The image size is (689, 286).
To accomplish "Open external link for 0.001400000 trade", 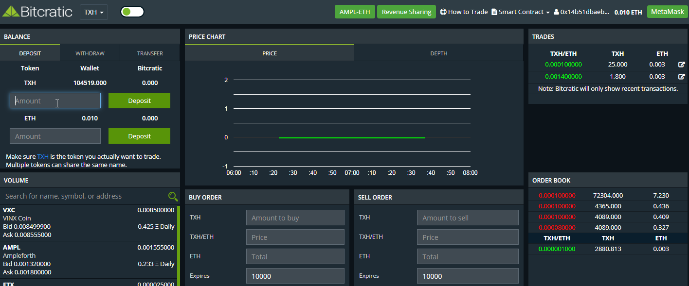I will pos(682,76).
